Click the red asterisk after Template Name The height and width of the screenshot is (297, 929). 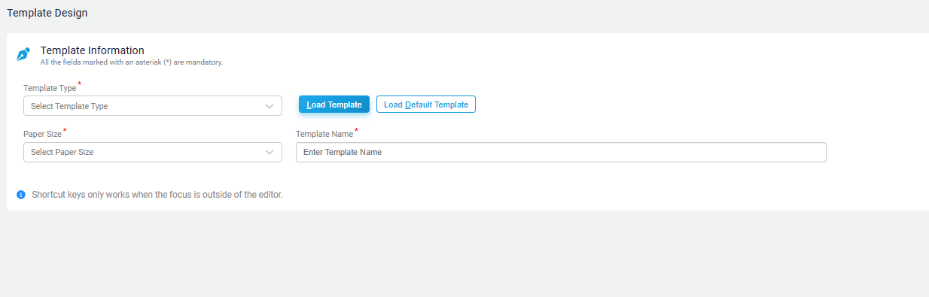click(x=357, y=131)
